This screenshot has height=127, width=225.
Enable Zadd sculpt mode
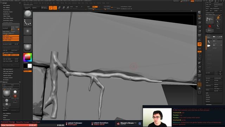88,7
